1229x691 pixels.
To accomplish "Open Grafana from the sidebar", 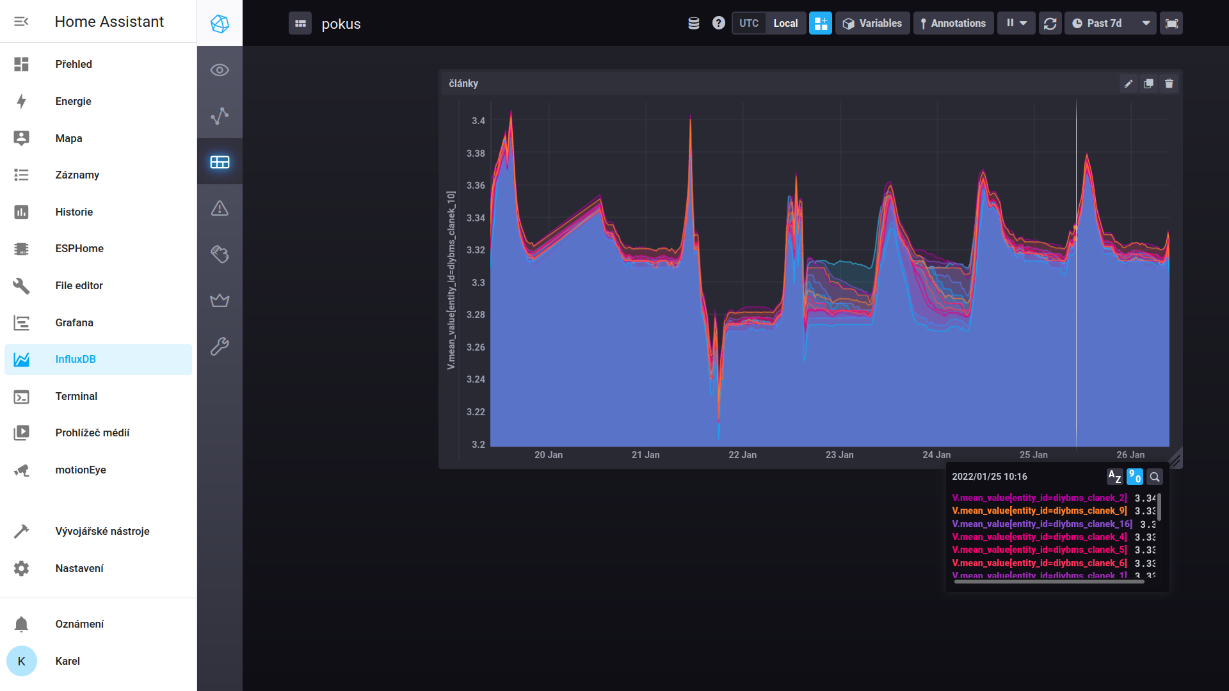I will (x=74, y=322).
